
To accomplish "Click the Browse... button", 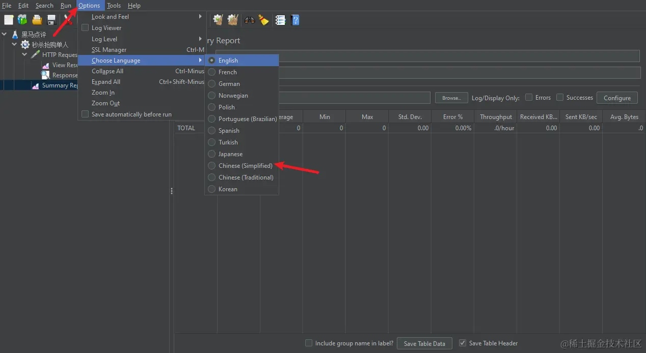I will pos(451,98).
